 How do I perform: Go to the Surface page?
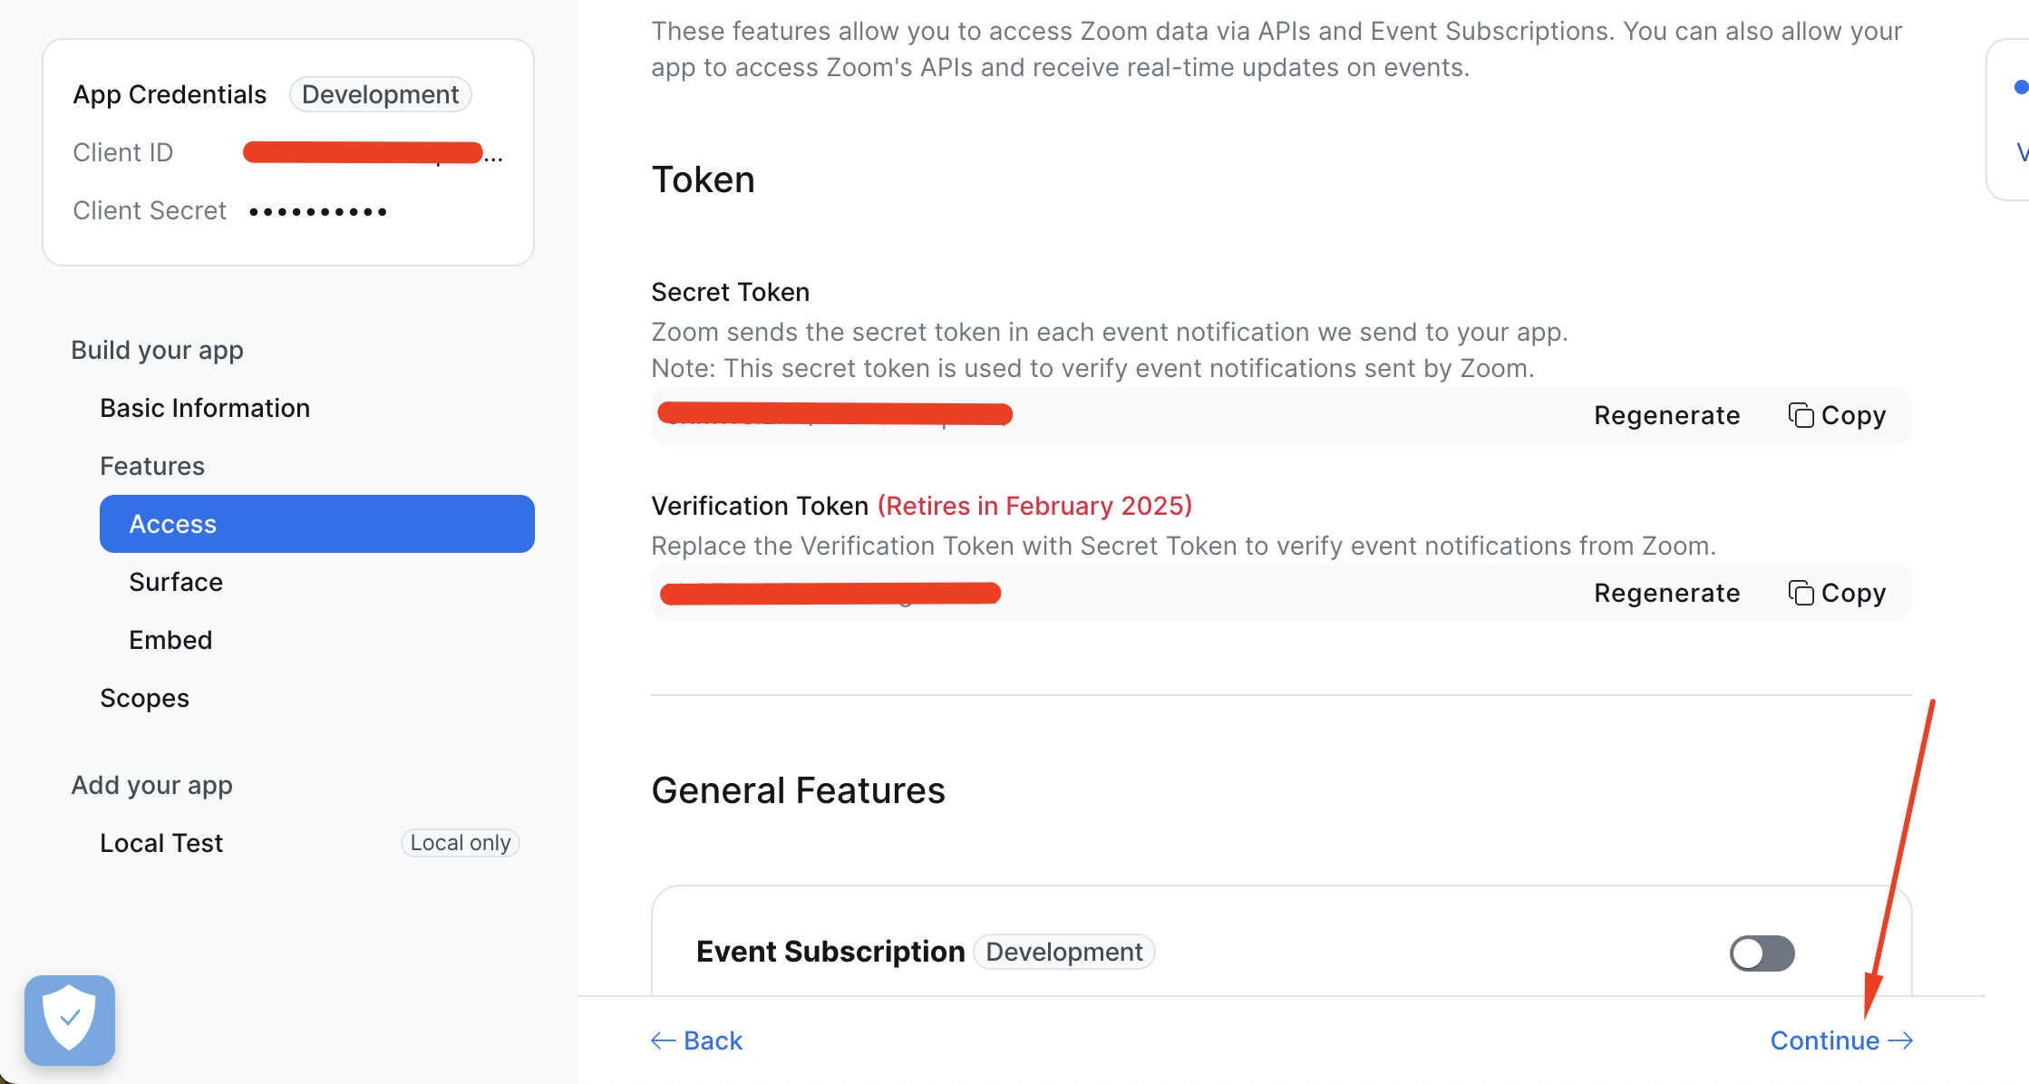point(176,582)
